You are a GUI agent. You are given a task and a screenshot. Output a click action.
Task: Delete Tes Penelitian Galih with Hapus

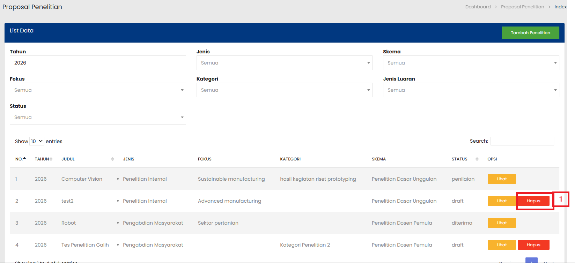[533, 245]
